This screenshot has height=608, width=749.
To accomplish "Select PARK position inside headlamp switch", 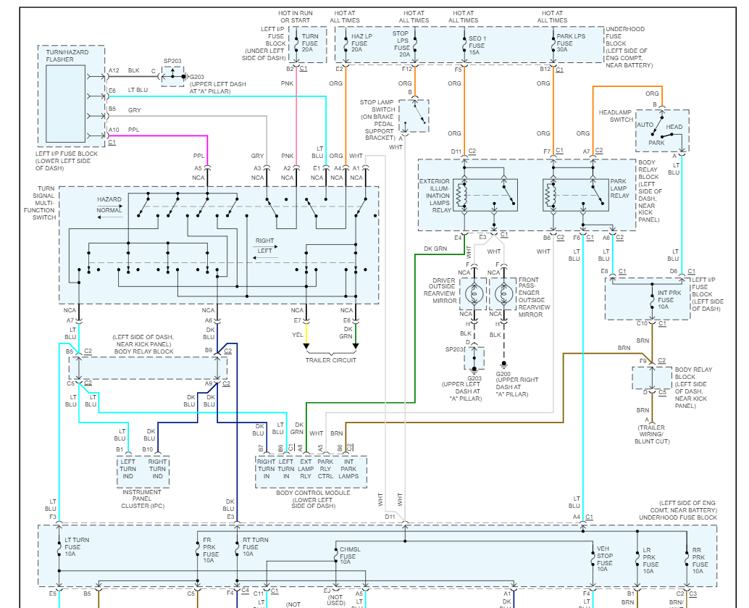I will click(656, 143).
